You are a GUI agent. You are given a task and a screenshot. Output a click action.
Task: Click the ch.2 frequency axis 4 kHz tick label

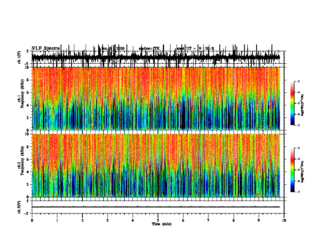[28, 172]
